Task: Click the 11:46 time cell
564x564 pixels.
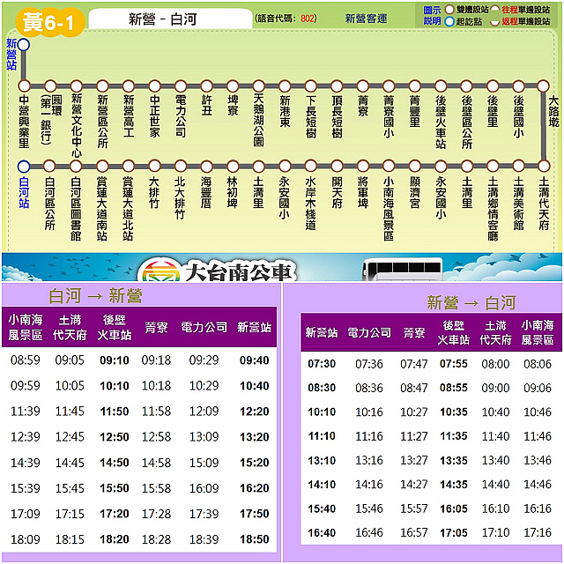Action: (538, 436)
